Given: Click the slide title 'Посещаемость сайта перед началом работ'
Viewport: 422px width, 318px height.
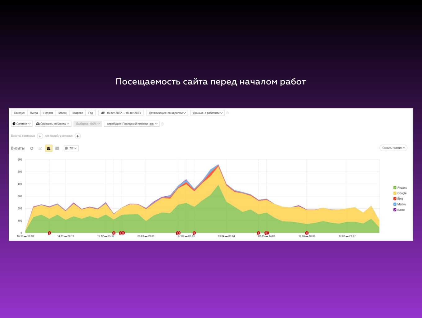Looking at the screenshot, I should (x=211, y=82).
